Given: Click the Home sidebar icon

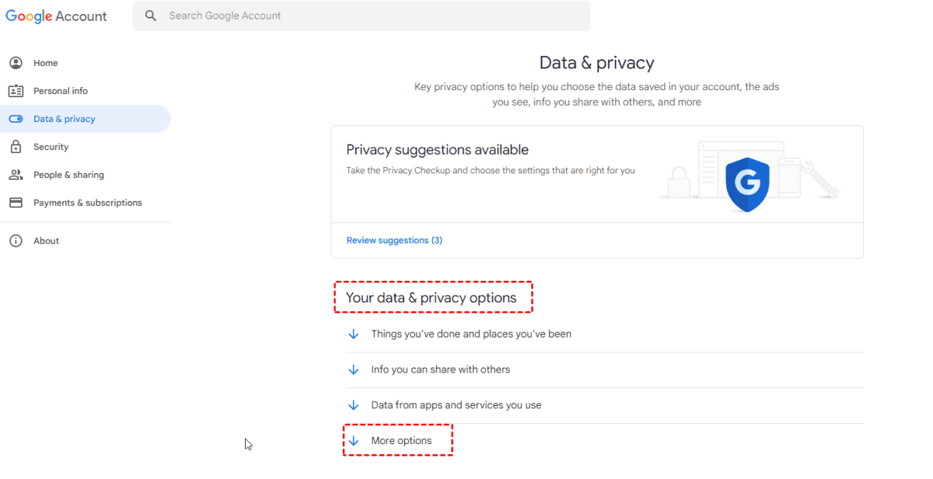Looking at the screenshot, I should (16, 63).
